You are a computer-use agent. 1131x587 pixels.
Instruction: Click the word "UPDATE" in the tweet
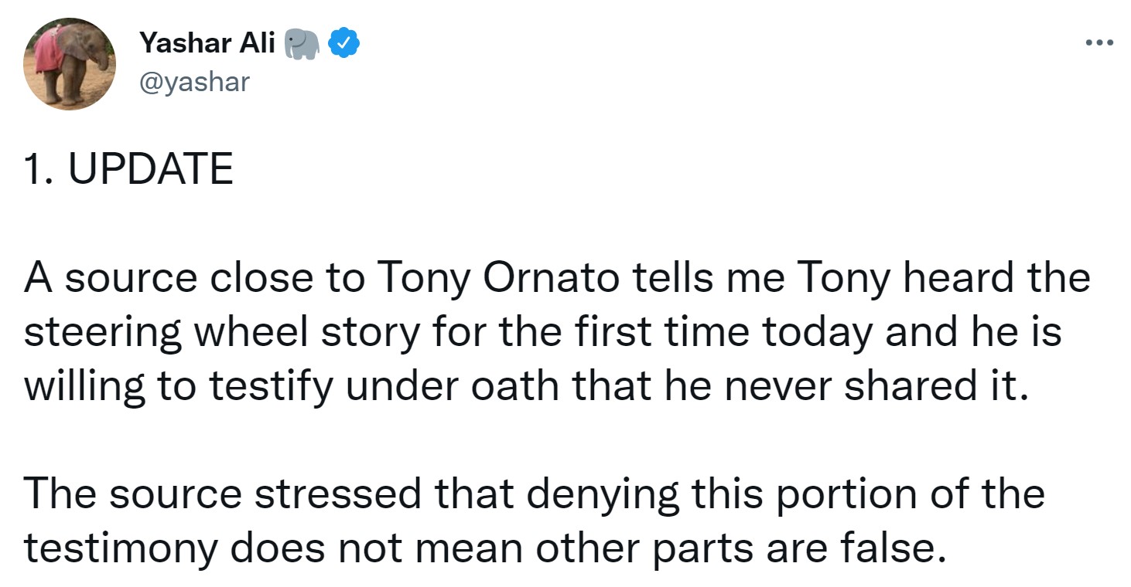pos(151,169)
